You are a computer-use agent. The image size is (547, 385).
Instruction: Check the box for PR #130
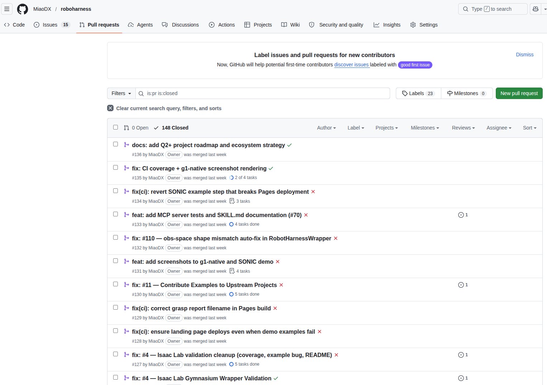pos(115,284)
